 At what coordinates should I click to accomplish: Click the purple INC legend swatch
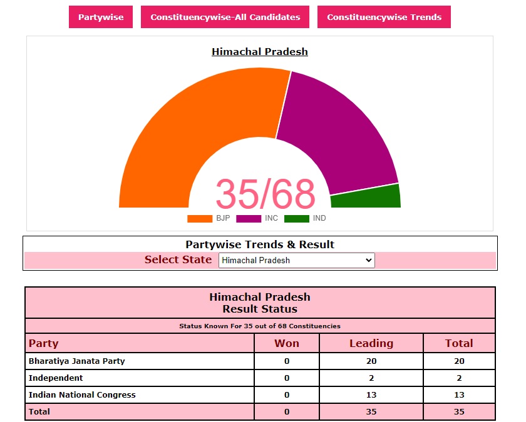tap(249, 219)
